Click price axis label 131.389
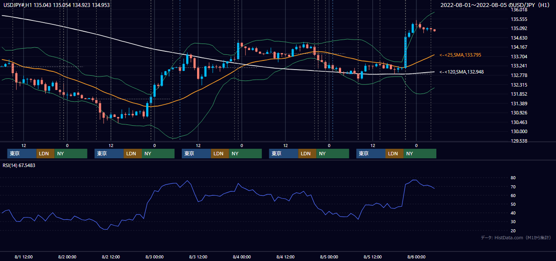 519,104
